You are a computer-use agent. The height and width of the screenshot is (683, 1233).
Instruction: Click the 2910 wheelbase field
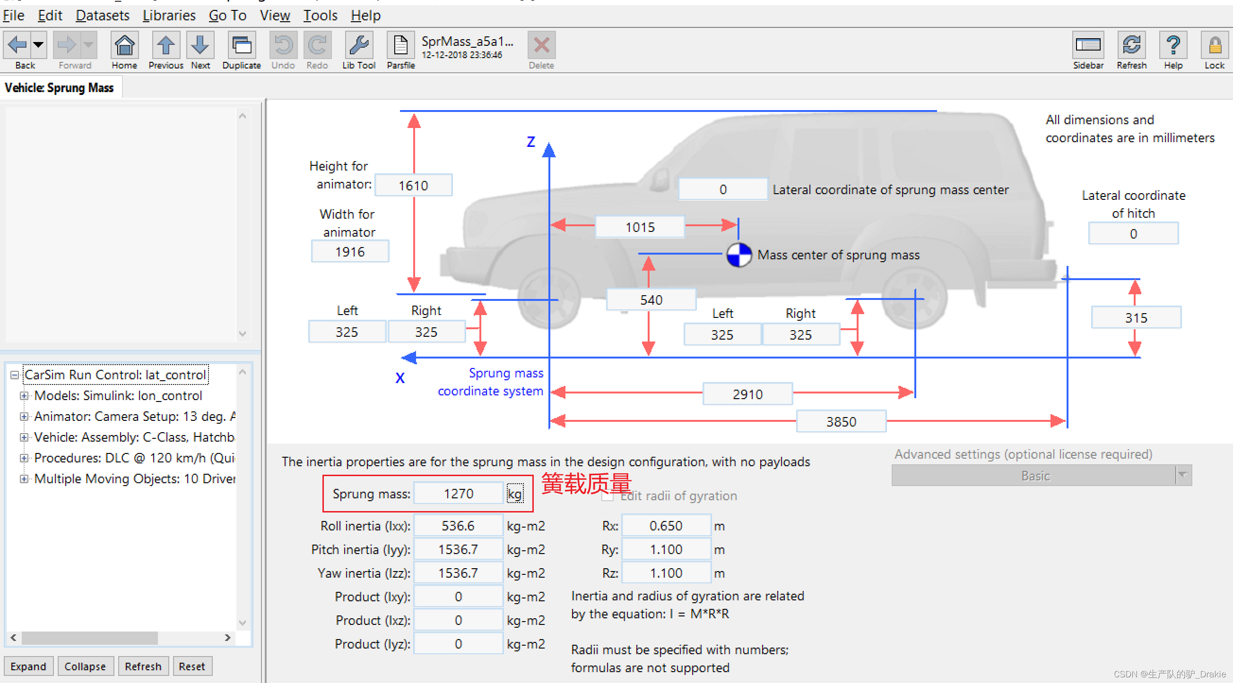(747, 394)
